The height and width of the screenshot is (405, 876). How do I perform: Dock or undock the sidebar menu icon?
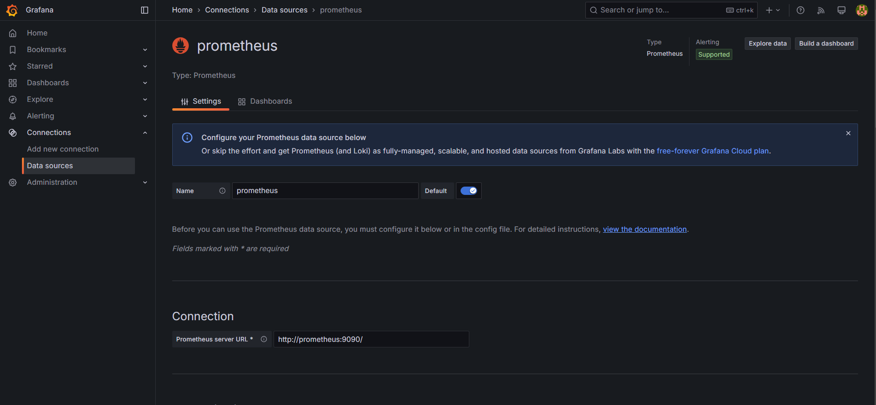(145, 10)
